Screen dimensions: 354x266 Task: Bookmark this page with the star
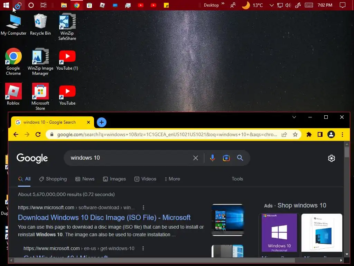[295, 135]
